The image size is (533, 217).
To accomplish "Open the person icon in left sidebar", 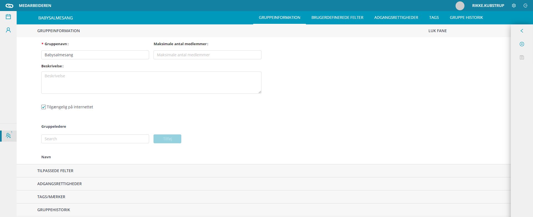I will (x=8, y=30).
